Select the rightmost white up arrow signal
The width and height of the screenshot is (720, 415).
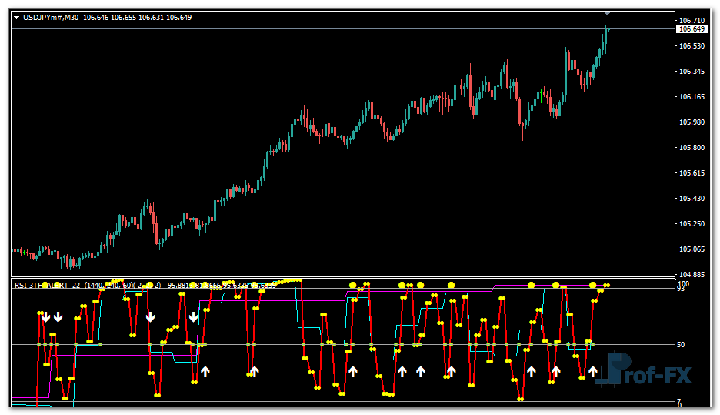tap(593, 371)
